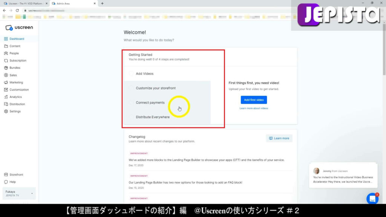Click the Sales dollar icon
Screen dimensions: 386x217
click(6, 75)
